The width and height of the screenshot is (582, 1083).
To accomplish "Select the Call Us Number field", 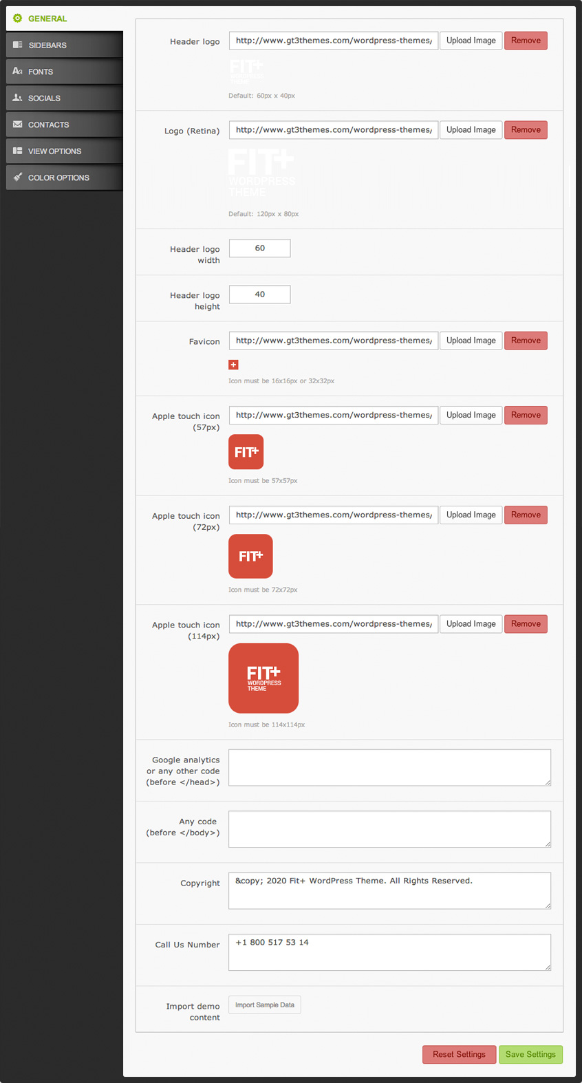I will coord(389,952).
